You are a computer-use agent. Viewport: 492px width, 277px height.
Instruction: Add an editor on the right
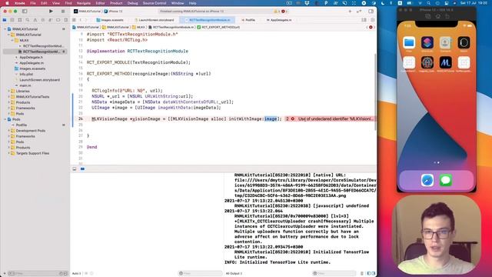point(372,20)
